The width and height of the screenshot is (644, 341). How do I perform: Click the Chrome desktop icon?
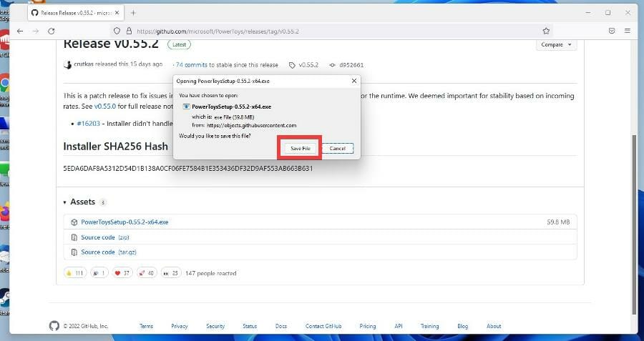[x=5, y=84]
